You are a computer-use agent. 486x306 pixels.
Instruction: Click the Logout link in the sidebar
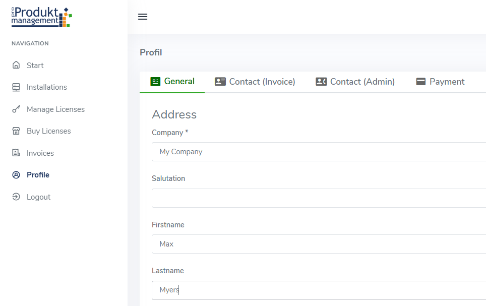pyautogui.click(x=38, y=197)
